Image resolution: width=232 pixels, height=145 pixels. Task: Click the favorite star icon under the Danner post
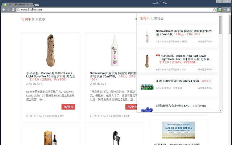(39, 84)
